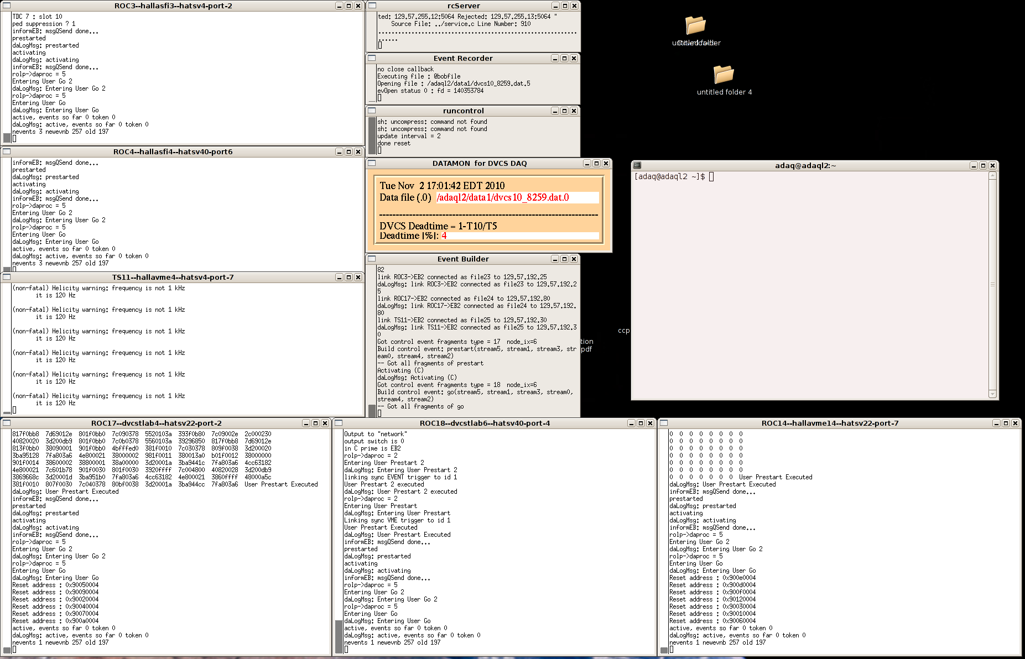Open window menu of DATAMON window
Screen dimensions: 1025x659
(x=372, y=163)
